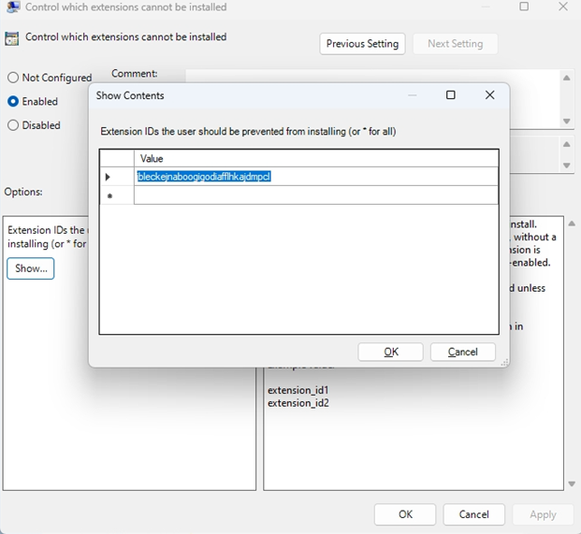Click the Options: label
Screen dimensions: 581x534
point(23,192)
